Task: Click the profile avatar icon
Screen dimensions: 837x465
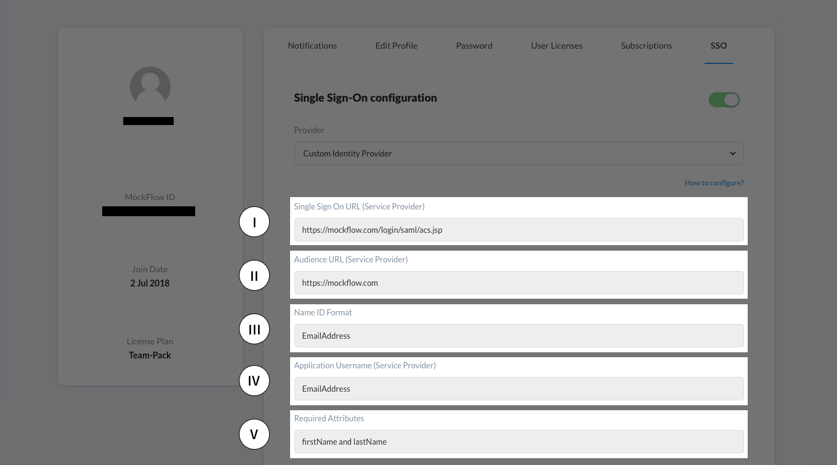Action: coord(150,87)
